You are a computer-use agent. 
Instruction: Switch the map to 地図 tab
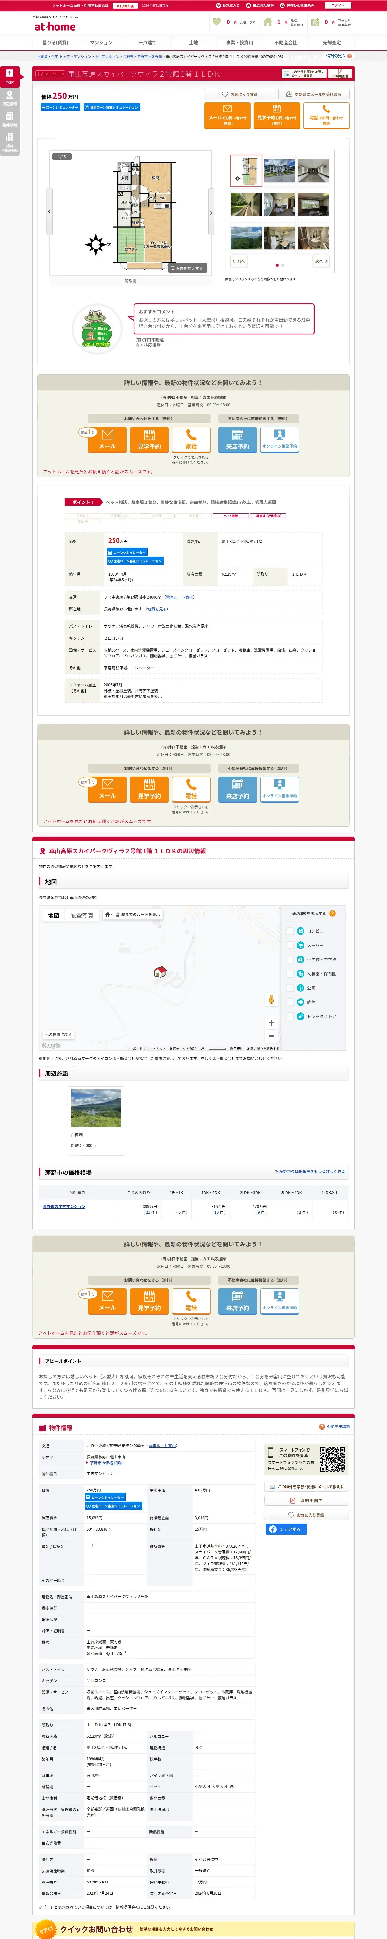pos(53,915)
